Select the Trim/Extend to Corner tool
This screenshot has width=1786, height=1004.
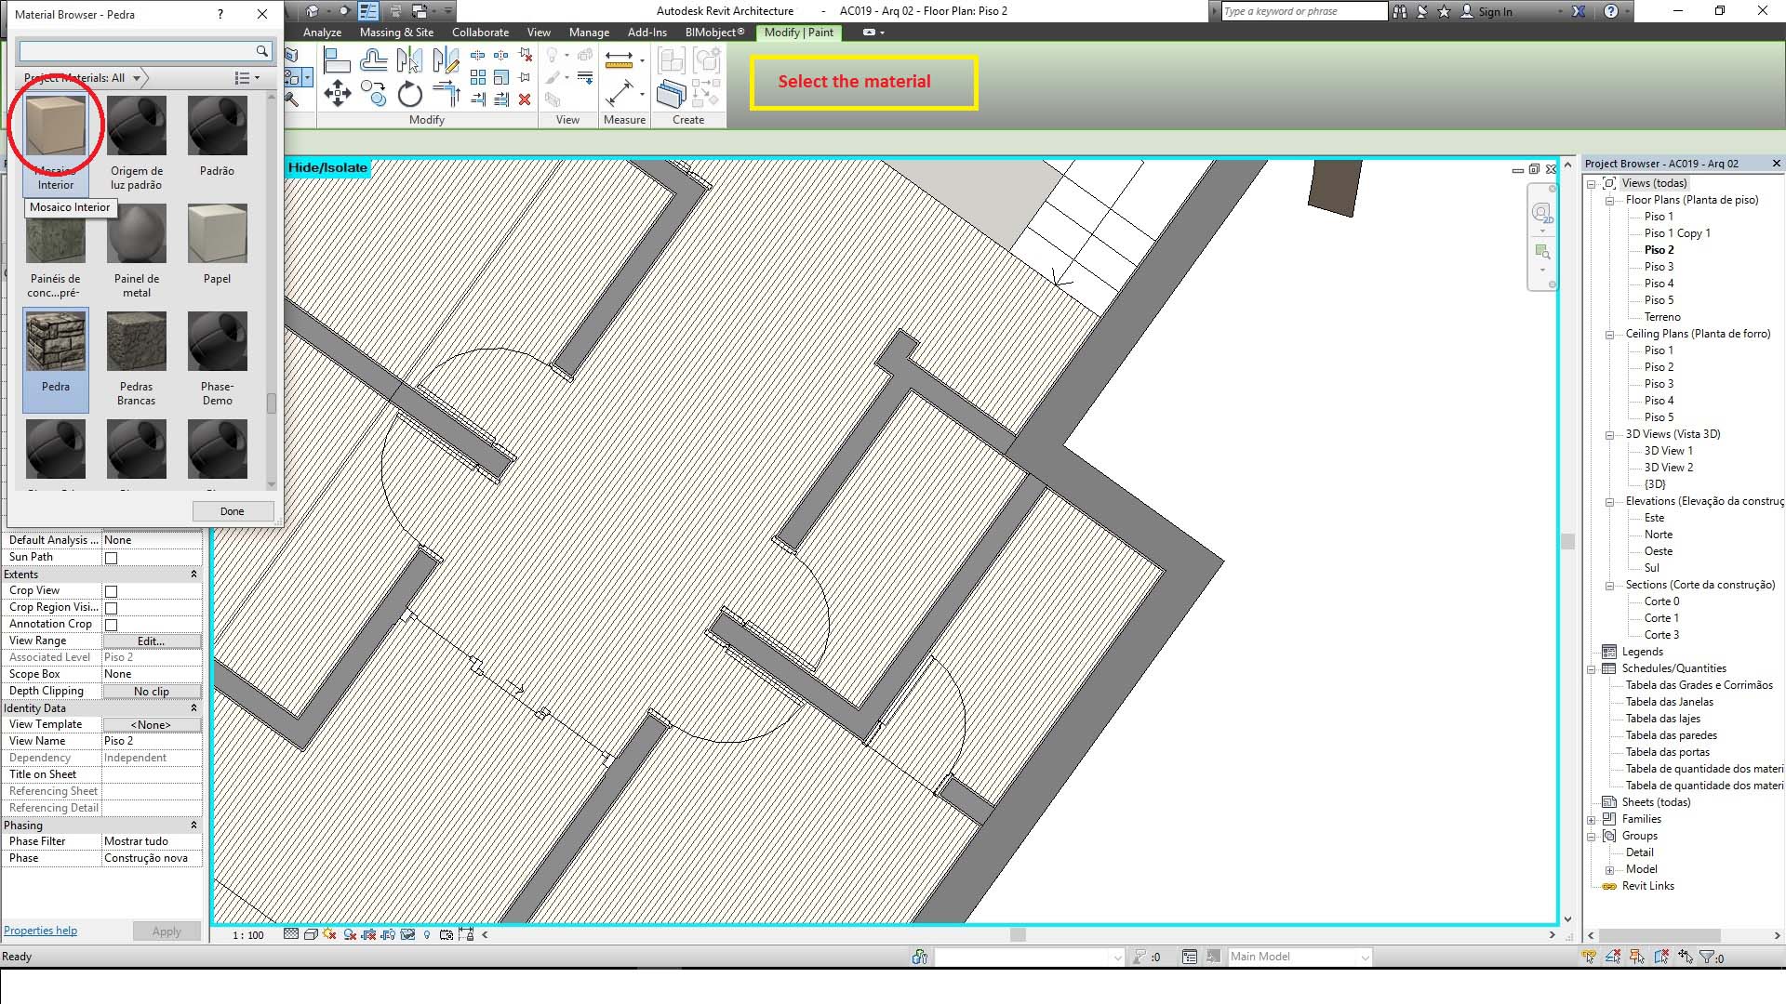pyautogui.click(x=446, y=93)
